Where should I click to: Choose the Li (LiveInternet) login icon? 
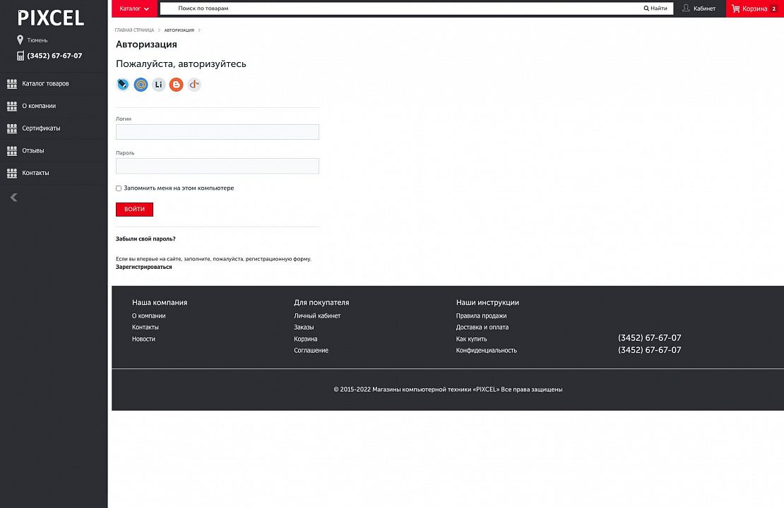158,85
